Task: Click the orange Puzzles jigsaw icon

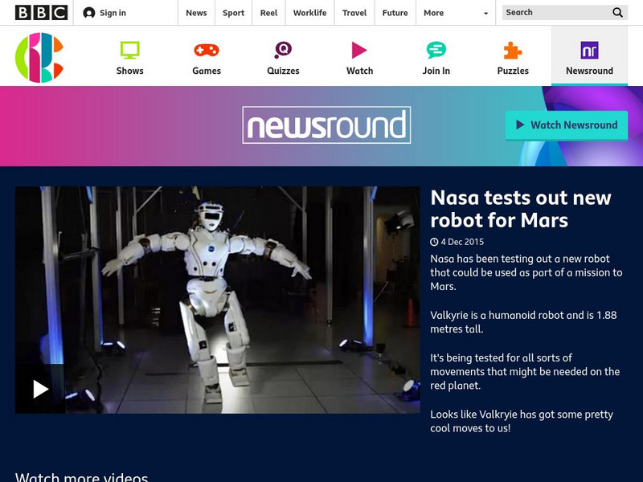Action: point(513,51)
